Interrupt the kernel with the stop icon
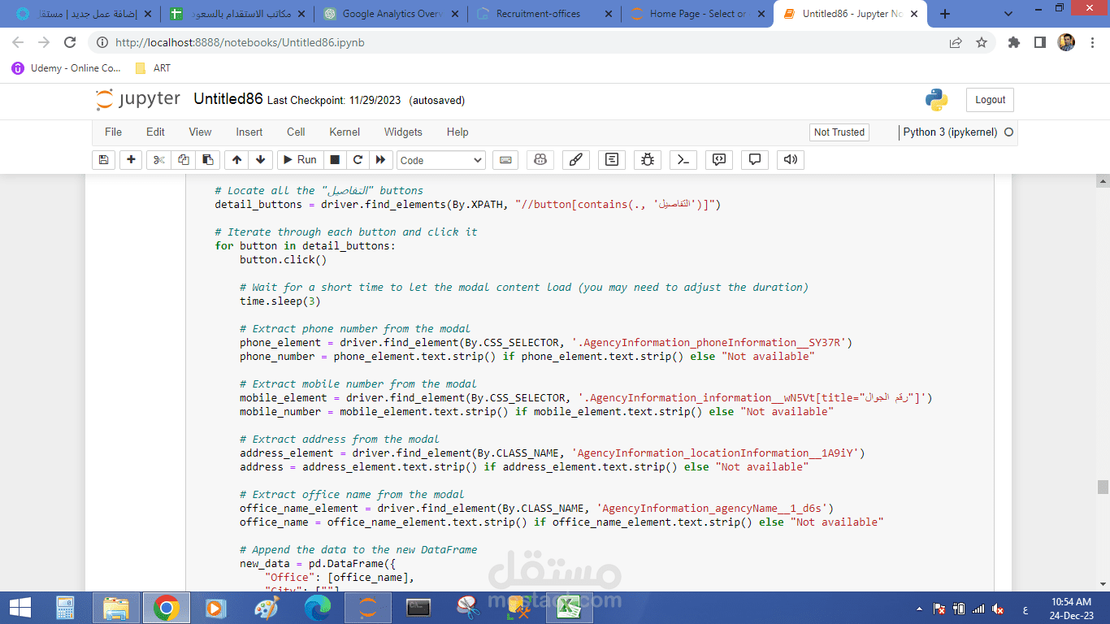 pos(334,160)
